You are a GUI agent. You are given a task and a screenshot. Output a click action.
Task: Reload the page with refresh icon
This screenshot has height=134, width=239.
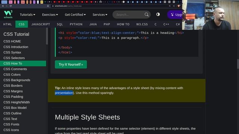11,6
